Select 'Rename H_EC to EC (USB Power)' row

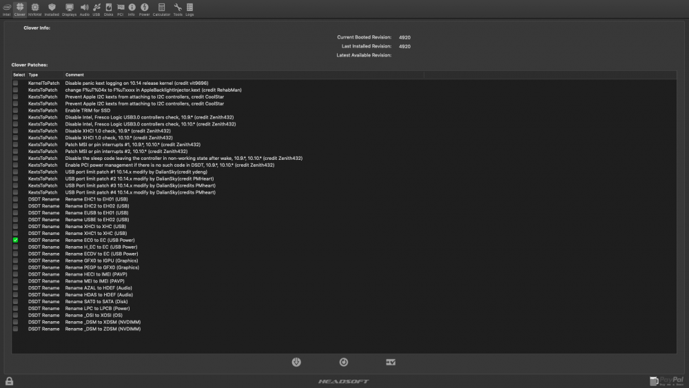coord(344,247)
